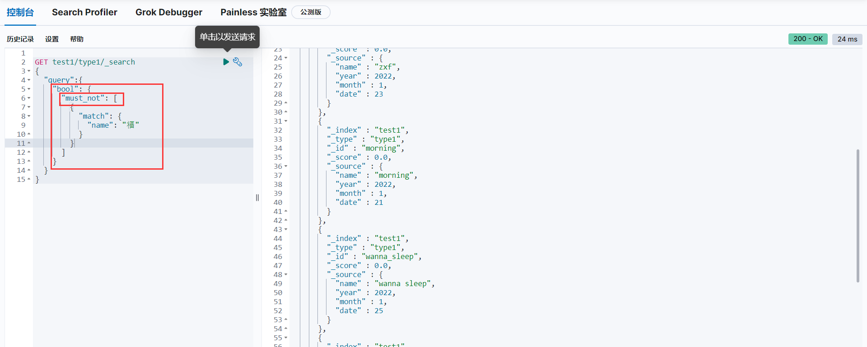Open 设置 settings
The height and width of the screenshot is (347, 867).
(x=52, y=39)
